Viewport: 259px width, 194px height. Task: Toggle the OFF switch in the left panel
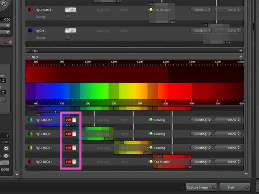click(x=4, y=163)
